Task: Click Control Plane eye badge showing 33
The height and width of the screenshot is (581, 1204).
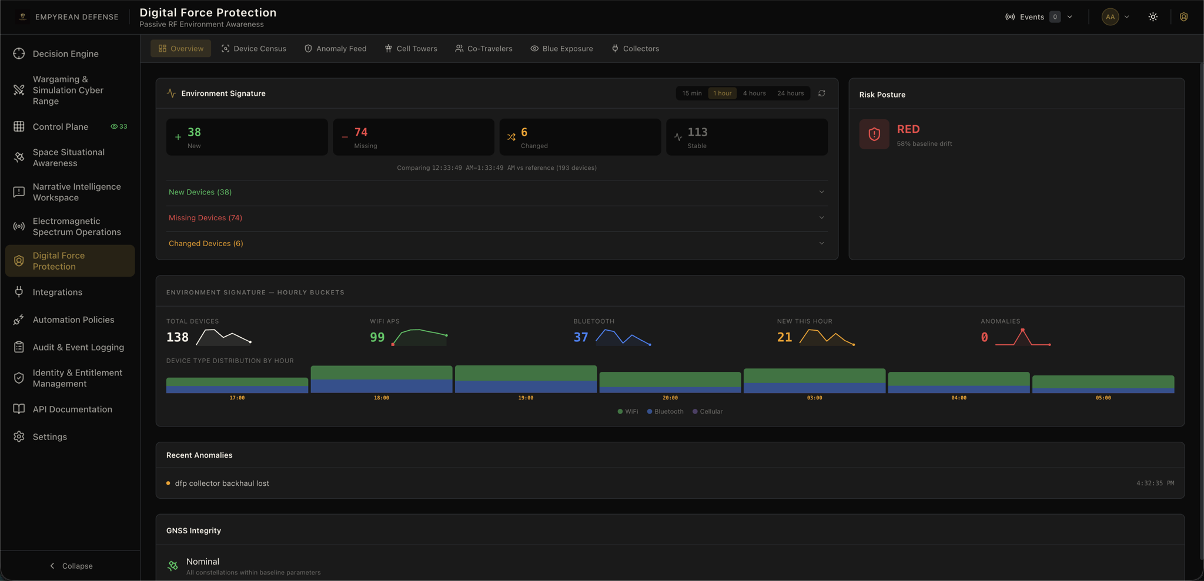Action: tap(119, 126)
